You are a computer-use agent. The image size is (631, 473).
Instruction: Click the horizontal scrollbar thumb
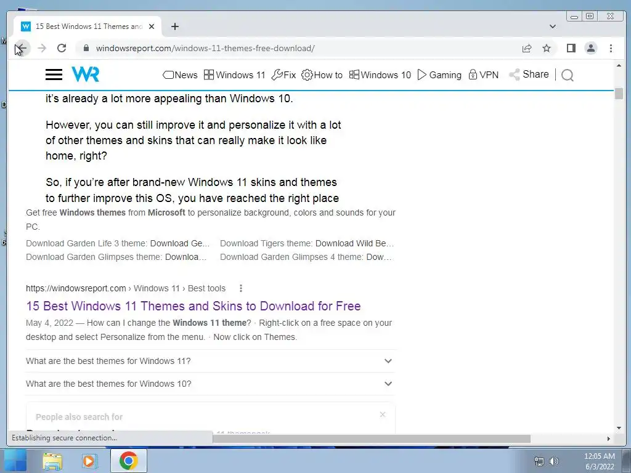click(x=371, y=439)
